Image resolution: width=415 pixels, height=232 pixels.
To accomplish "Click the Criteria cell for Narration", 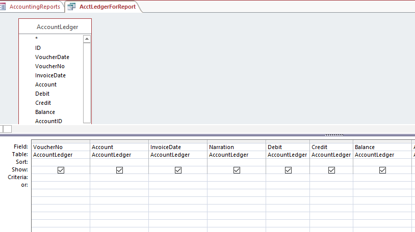I will 237,178.
